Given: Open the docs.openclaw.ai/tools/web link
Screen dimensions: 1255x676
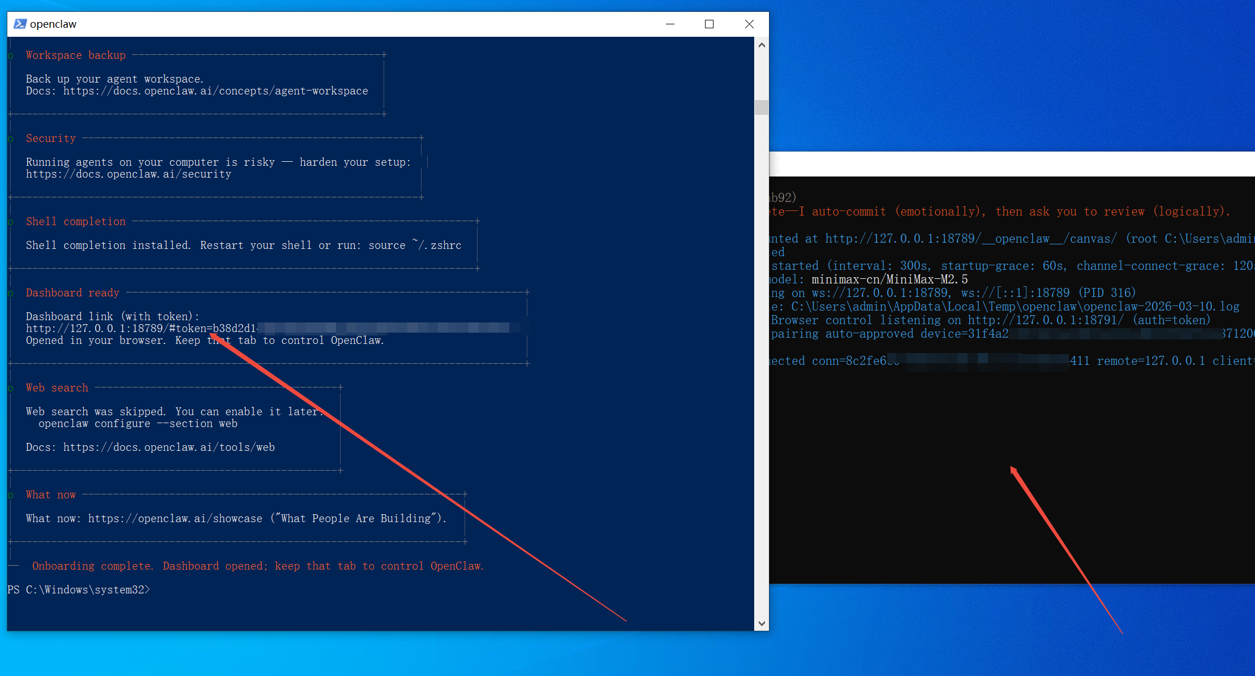Looking at the screenshot, I should (169, 447).
